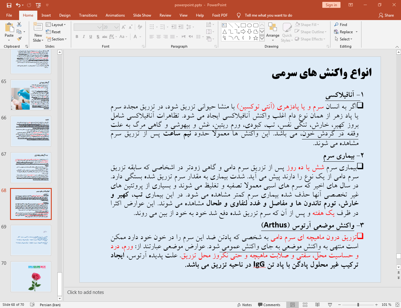Expand the shapes gallery More arrow
401x308 pixels.
click(262, 38)
